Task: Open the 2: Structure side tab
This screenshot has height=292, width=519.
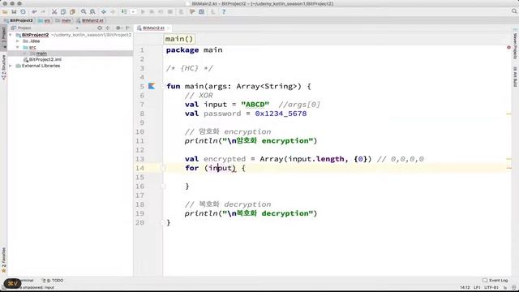Action: coord(3,67)
